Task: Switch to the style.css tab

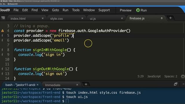Action: click(56, 18)
